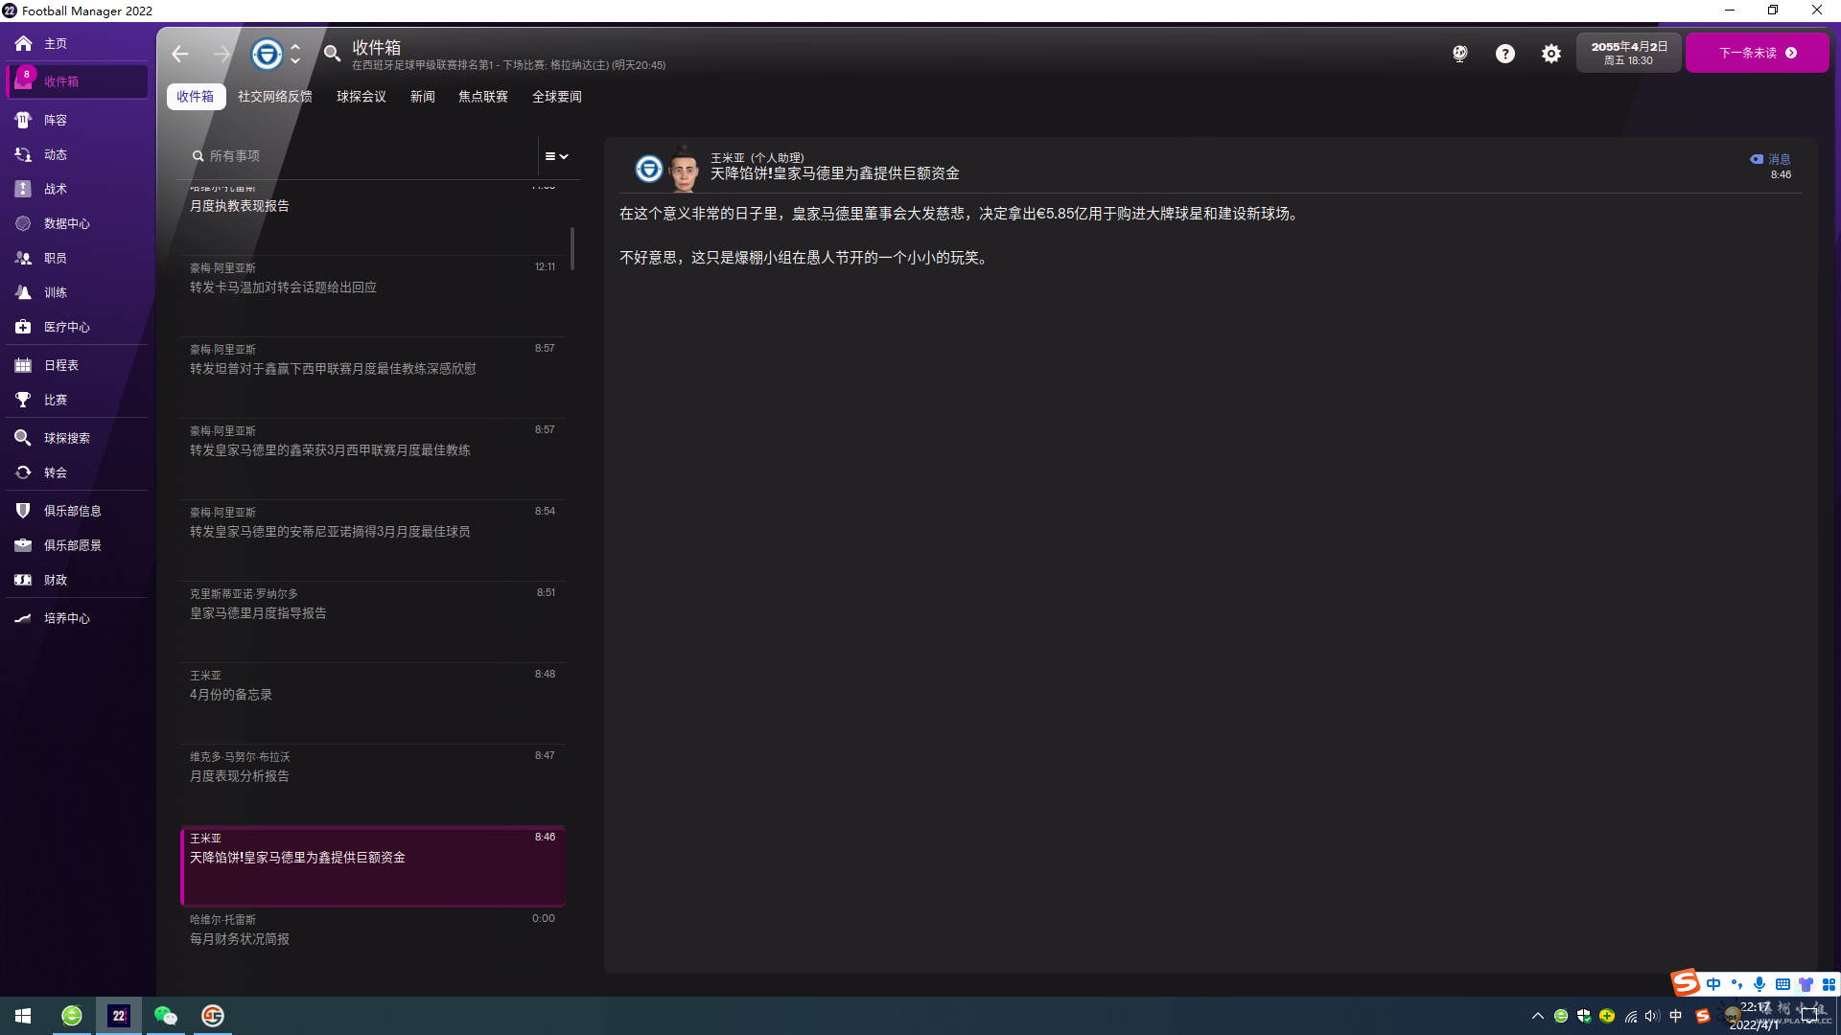The image size is (1841, 1035).
Task: Click the inbox list scrollbar
Action: click(572, 248)
